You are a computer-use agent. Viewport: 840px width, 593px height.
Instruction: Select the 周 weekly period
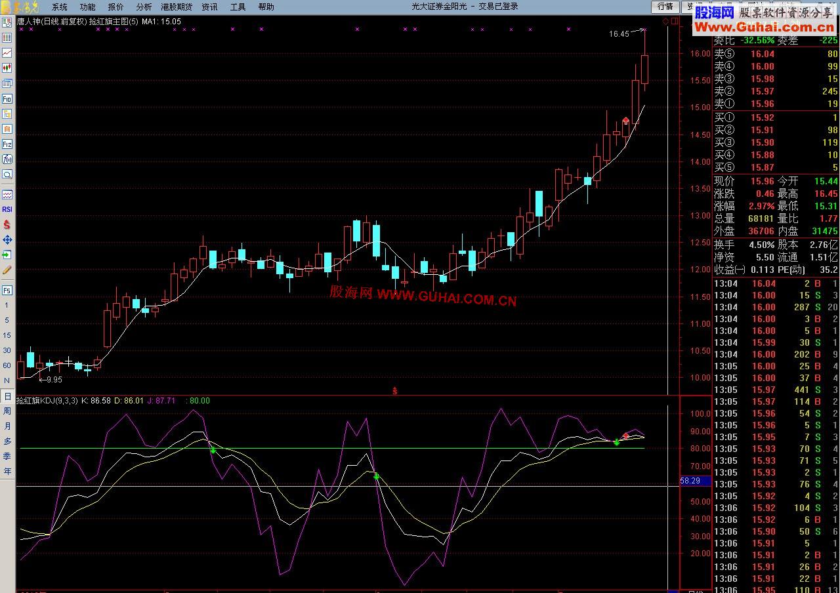click(x=7, y=411)
